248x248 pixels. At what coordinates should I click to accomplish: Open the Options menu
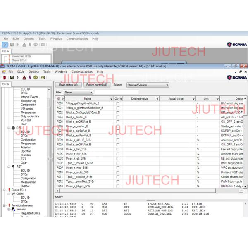click(33, 72)
